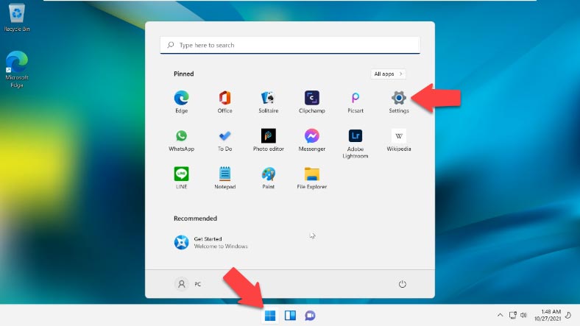Screen dimensions: 580x326
Task: Launch the Paint app
Action: [x=268, y=178]
